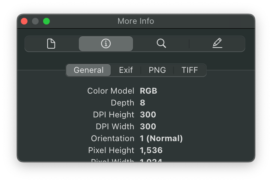Image resolution: width=272 pixels, height=182 pixels.
Task: Select the Pixel Height value 1,536
Action: pyautogui.click(x=151, y=150)
